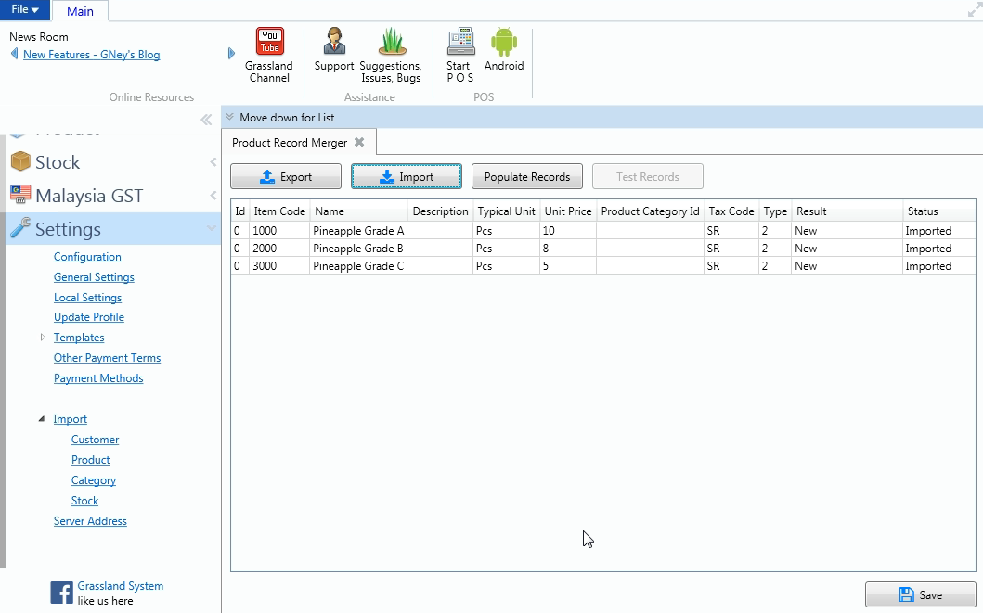Open the Stock section in sidebar

click(x=58, y=162)
